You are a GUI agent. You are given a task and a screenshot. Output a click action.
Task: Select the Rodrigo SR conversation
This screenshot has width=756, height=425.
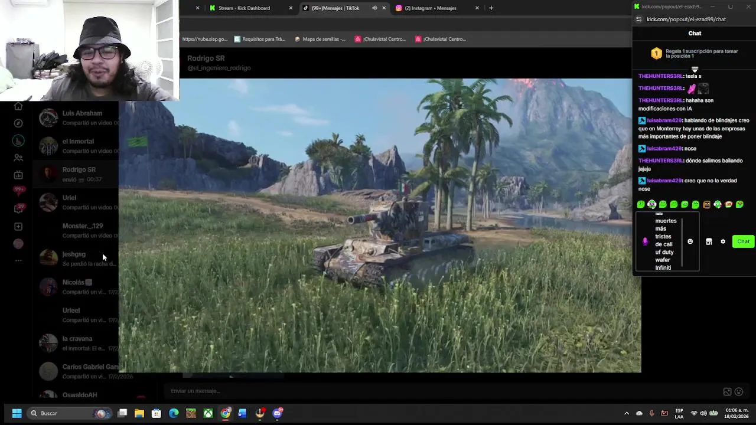point(76,174)
